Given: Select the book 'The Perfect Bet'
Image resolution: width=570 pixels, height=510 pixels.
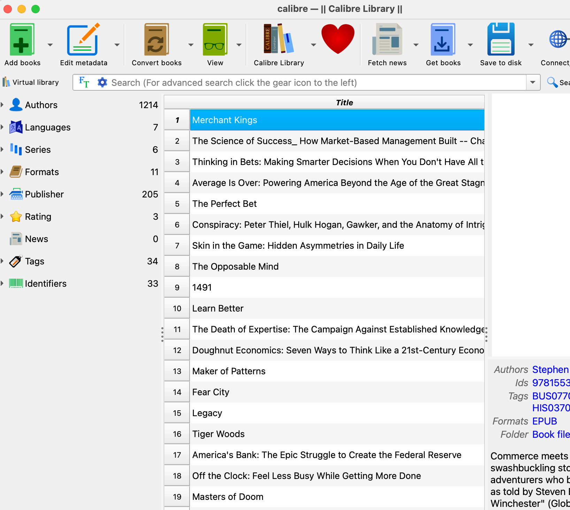Looking at the screenshot, I should (x=337, y=204).
